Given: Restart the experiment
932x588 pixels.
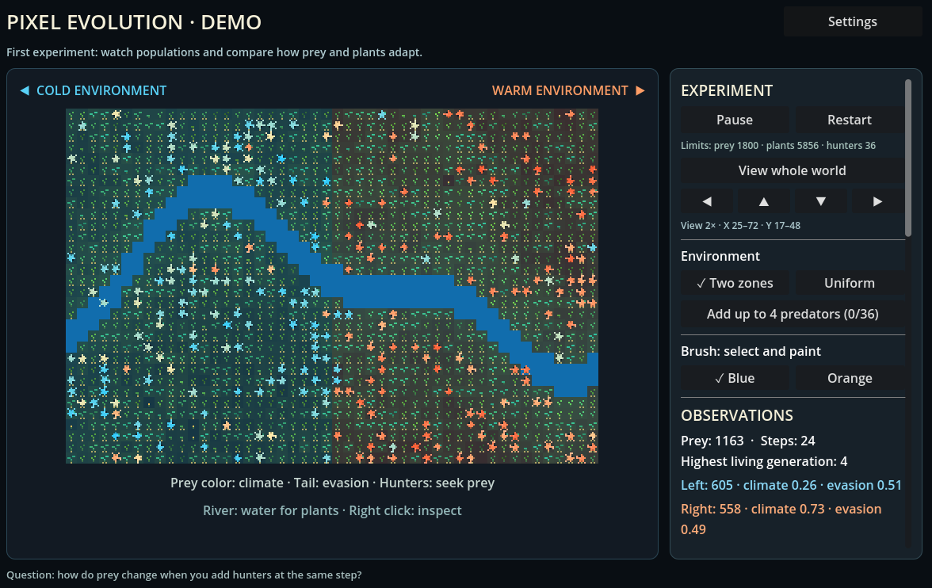Looking at the screenshot, I should pos(850,120).
